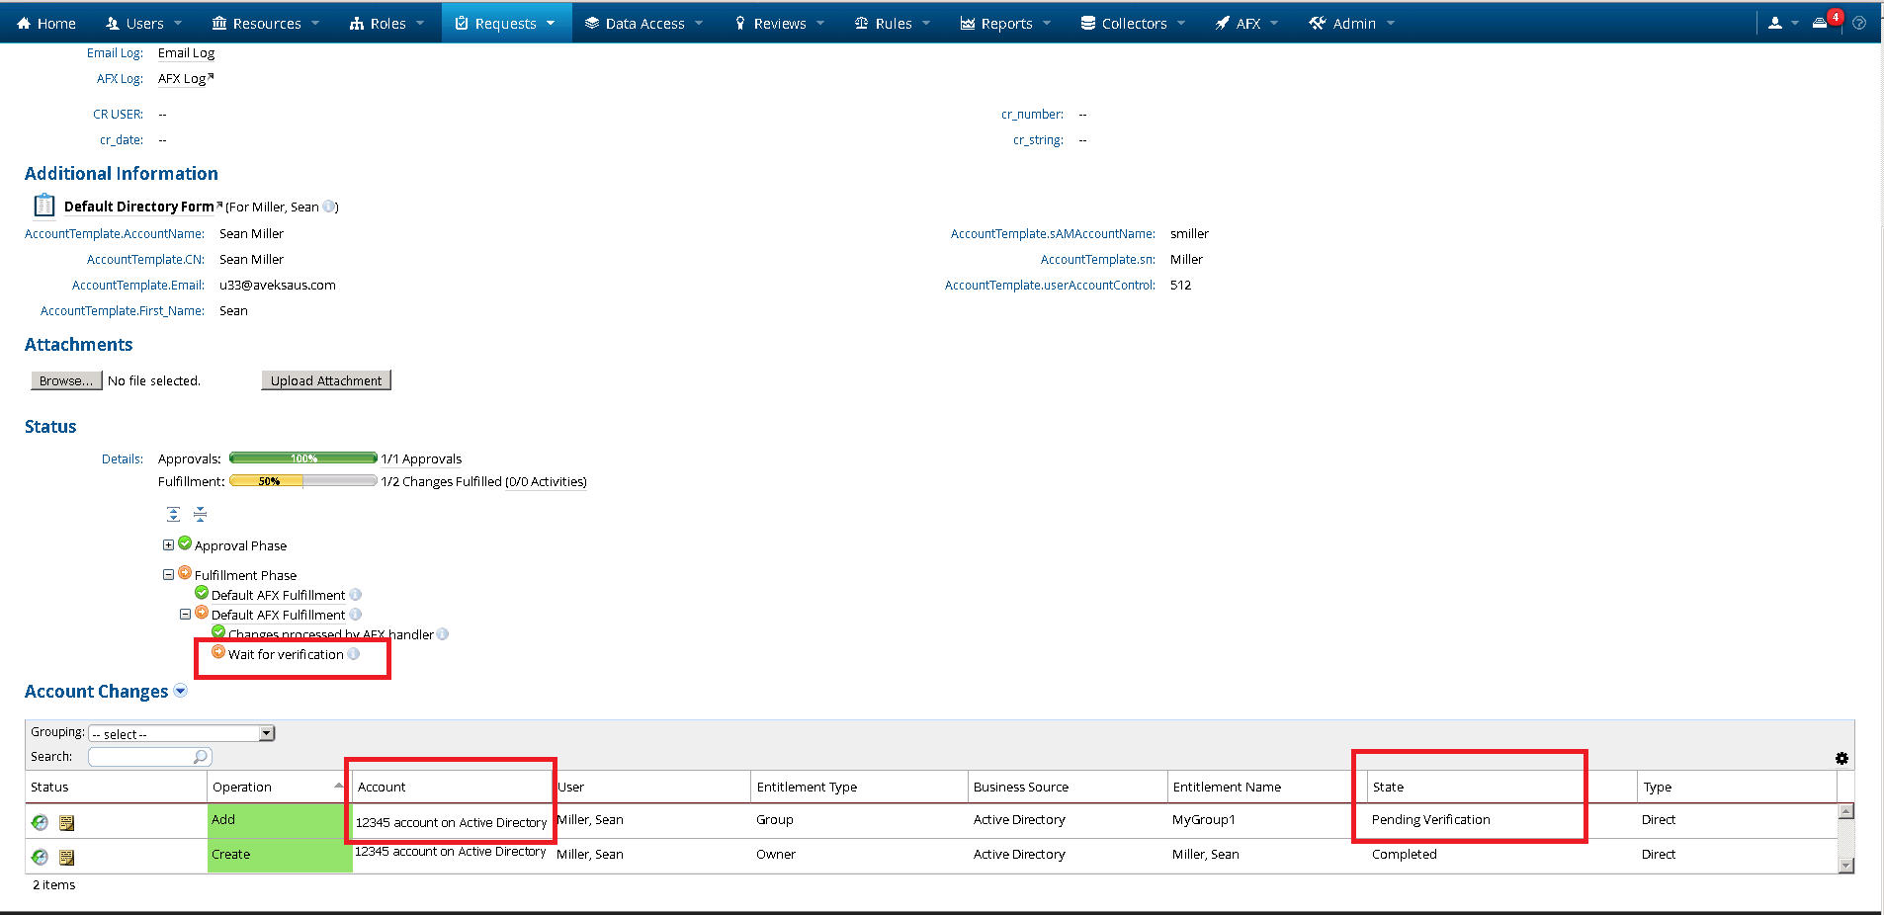Expand the Approval Phase tree node
This screenshot has width=1884, height=915.
tap(168, 545)
